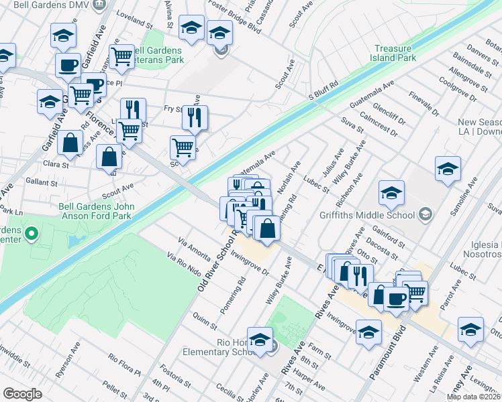Click the Ryerson Ave label

pos(68,360)
